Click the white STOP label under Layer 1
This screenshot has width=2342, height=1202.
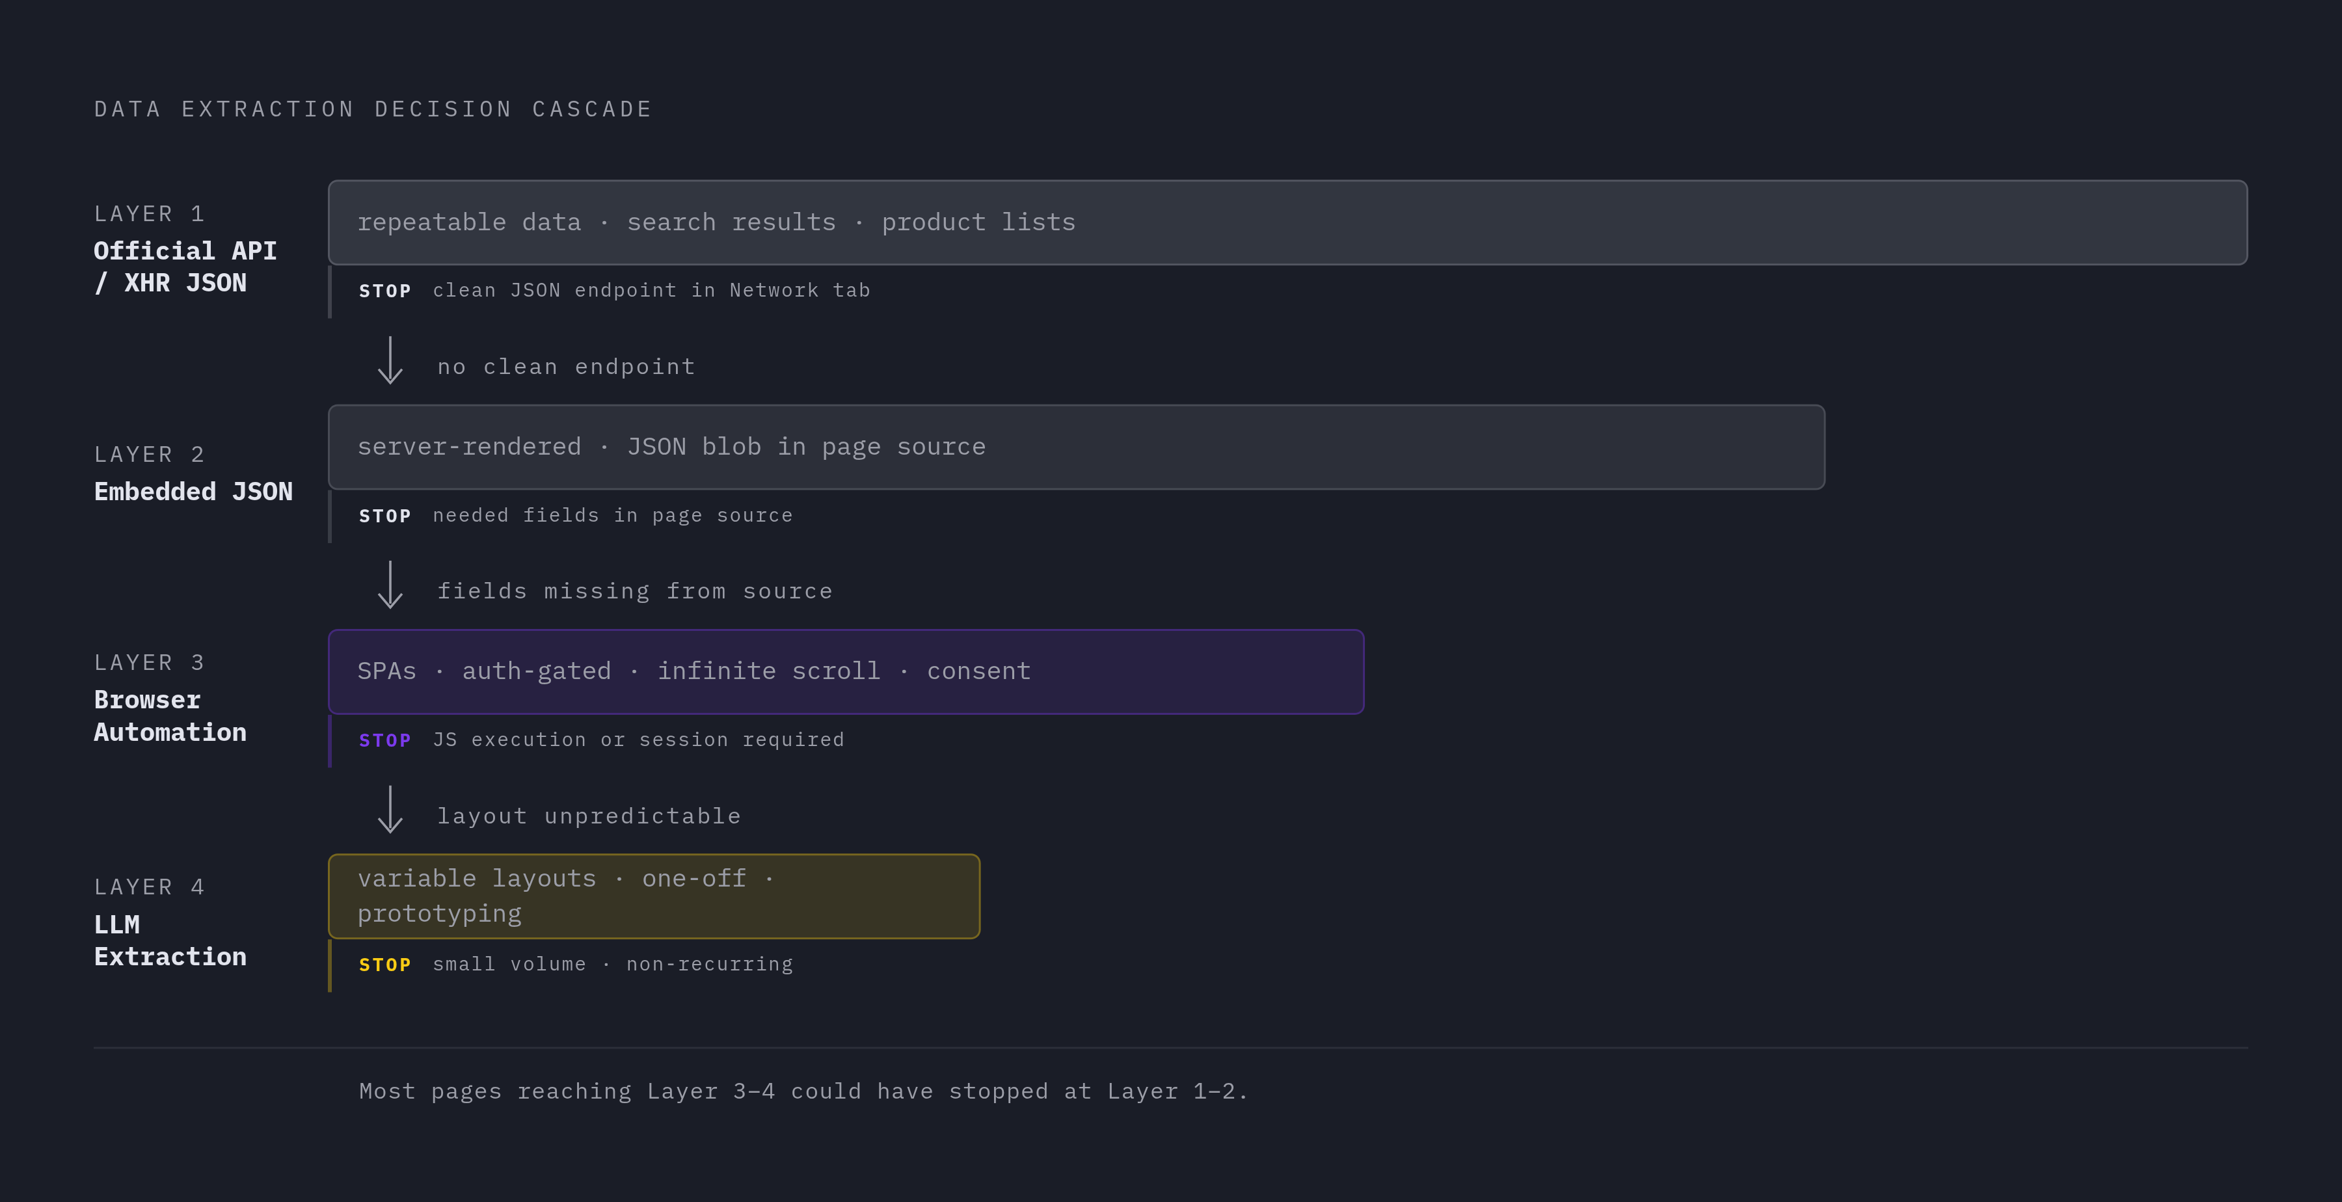coord(384,292)
